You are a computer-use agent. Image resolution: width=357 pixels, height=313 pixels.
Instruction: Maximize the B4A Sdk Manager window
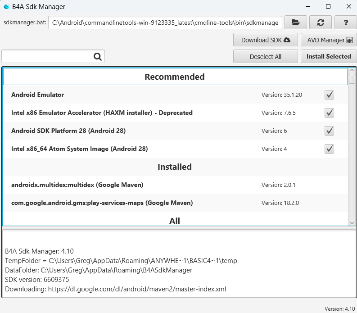coord(328,6)
